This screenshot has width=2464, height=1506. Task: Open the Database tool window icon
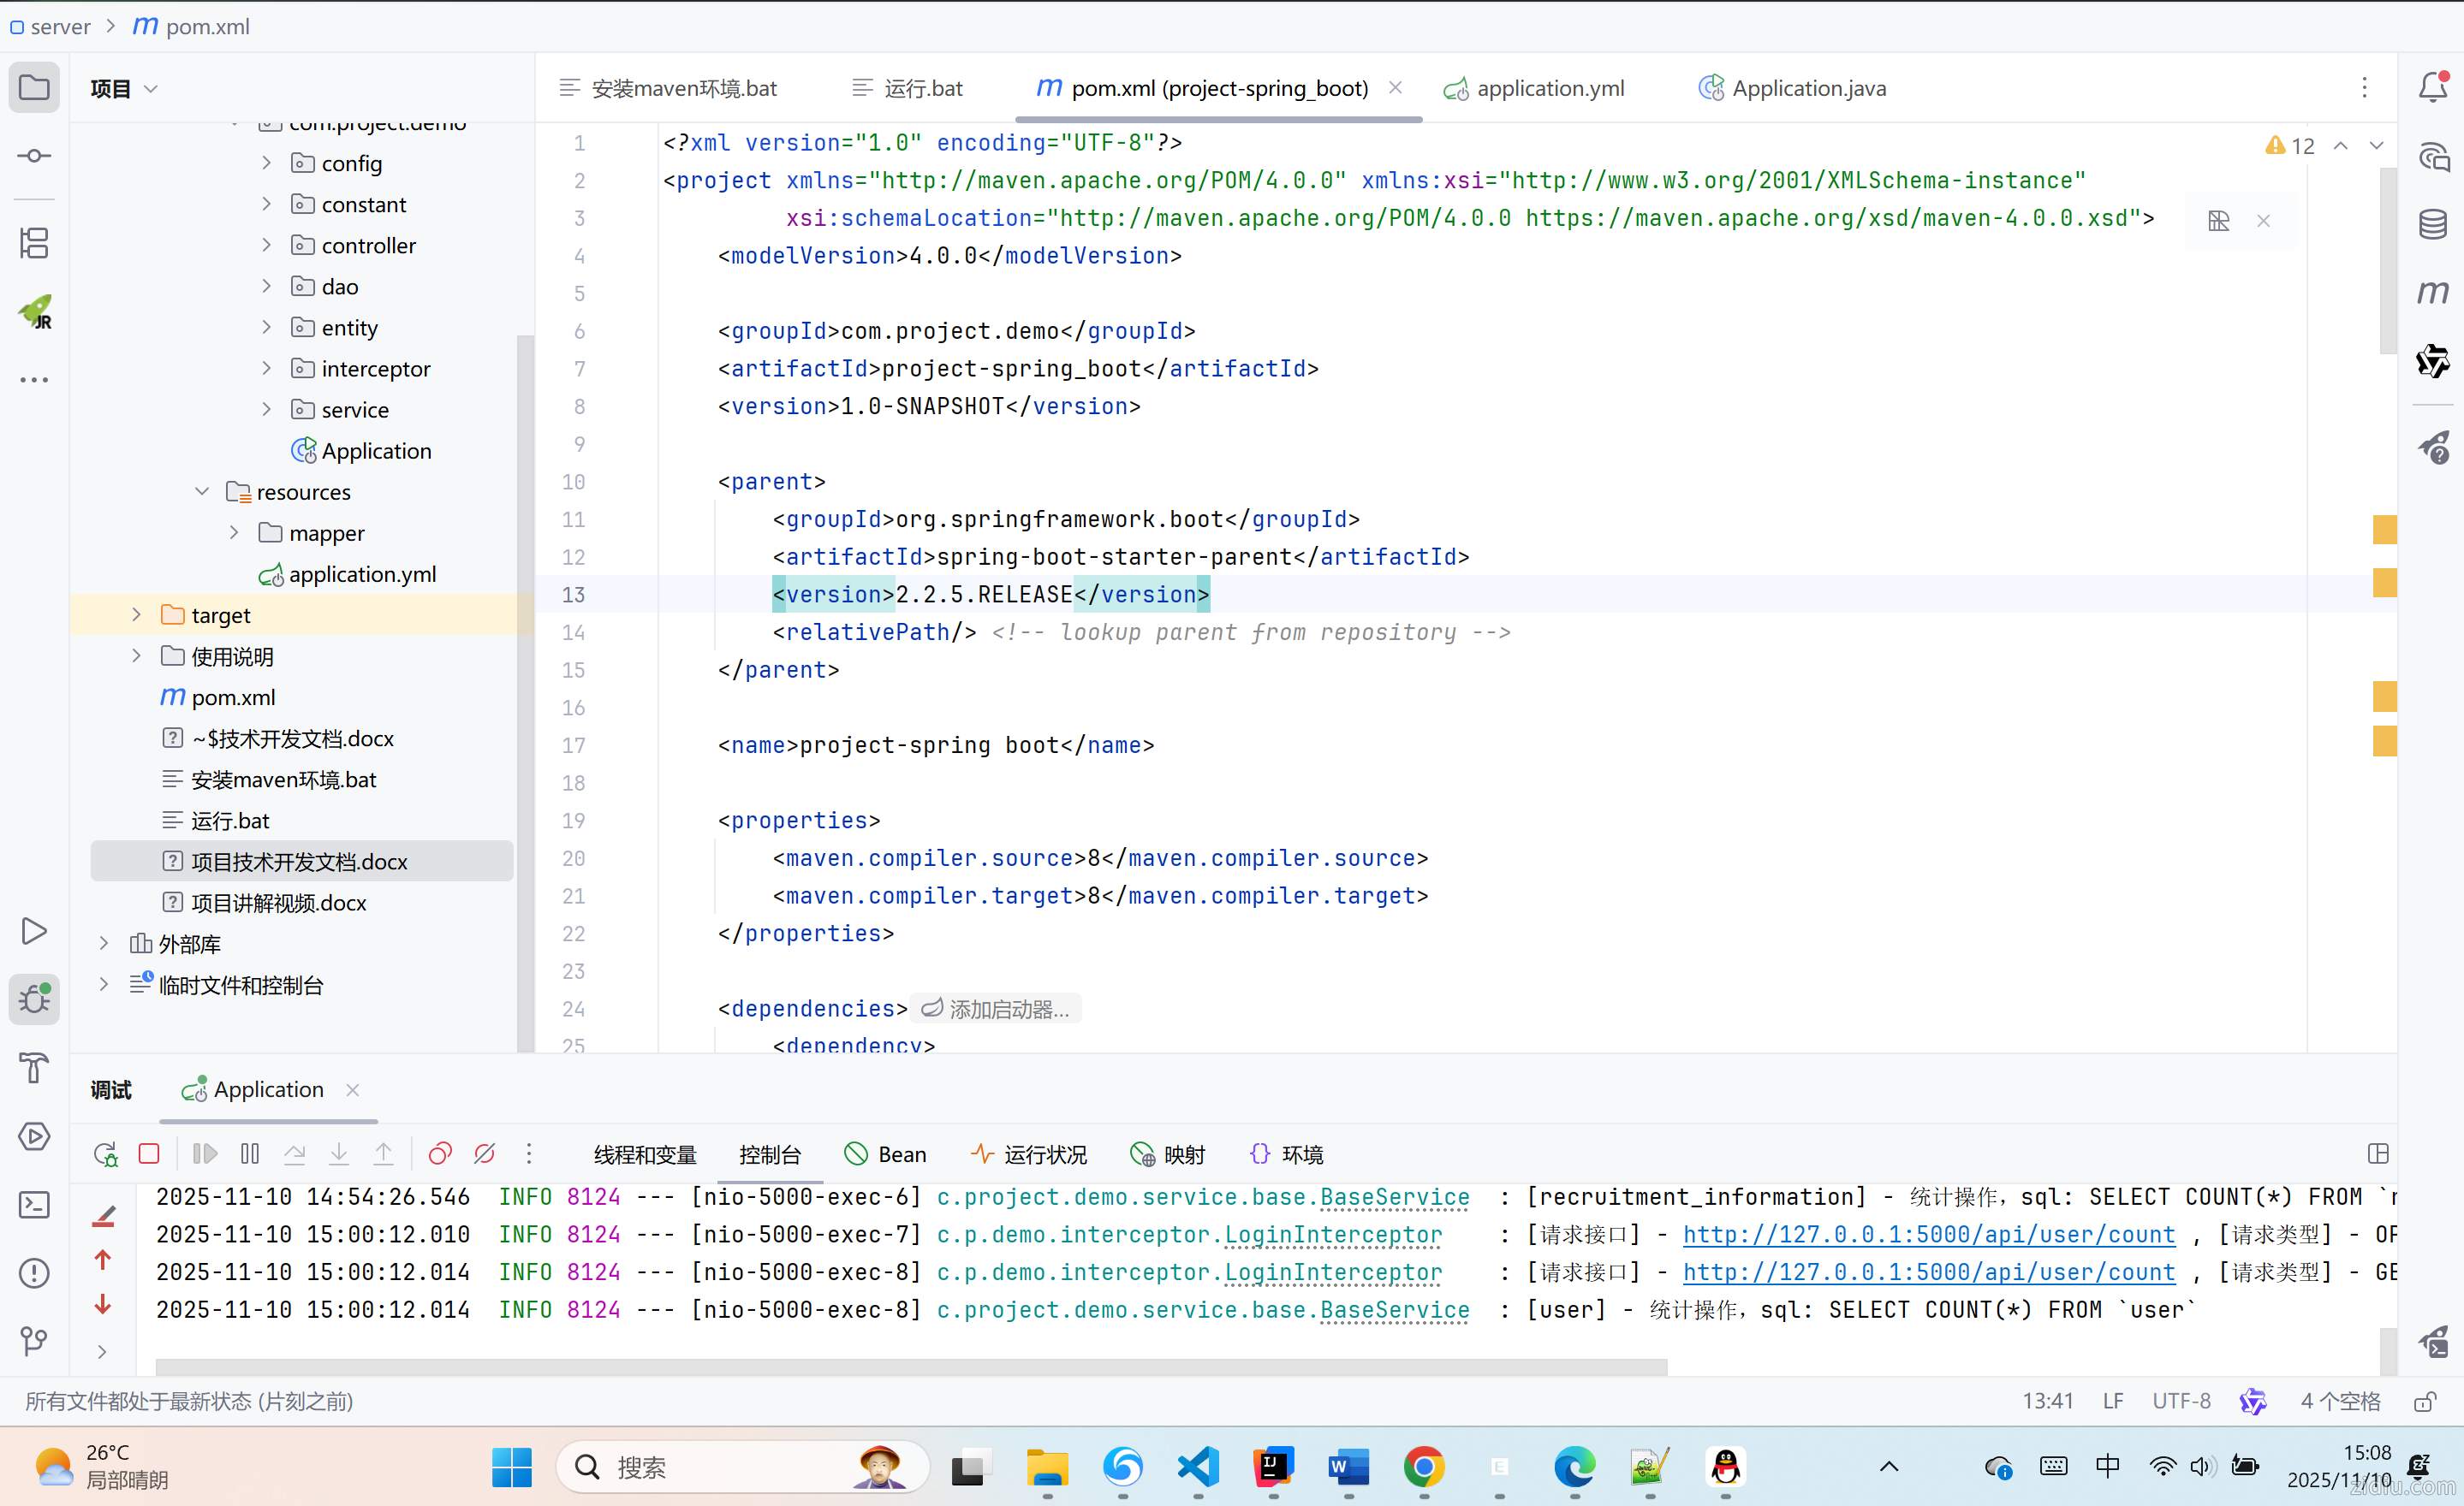[2432, 224]
